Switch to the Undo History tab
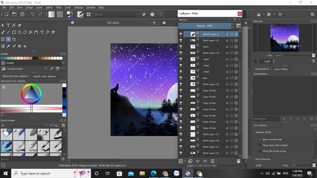This screenshot has width=317, height=178. pyautogui.click(x=281, y=69)
